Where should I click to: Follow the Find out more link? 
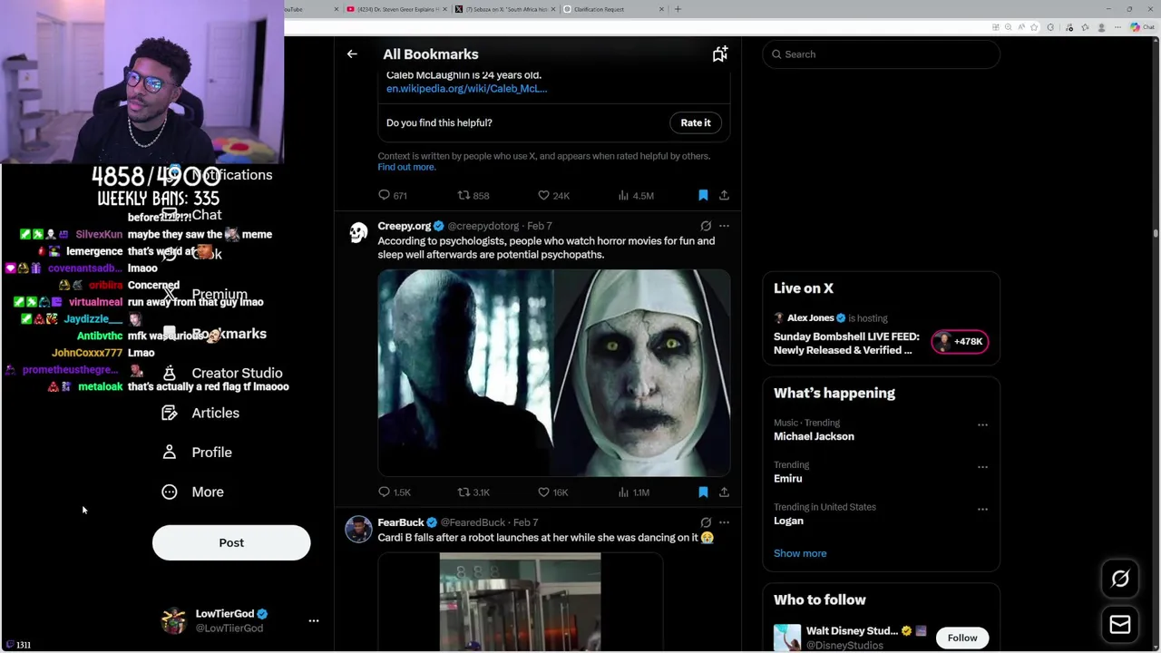click(x=406, y=167)
